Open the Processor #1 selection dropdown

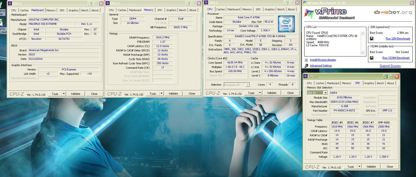pos(248,85)
